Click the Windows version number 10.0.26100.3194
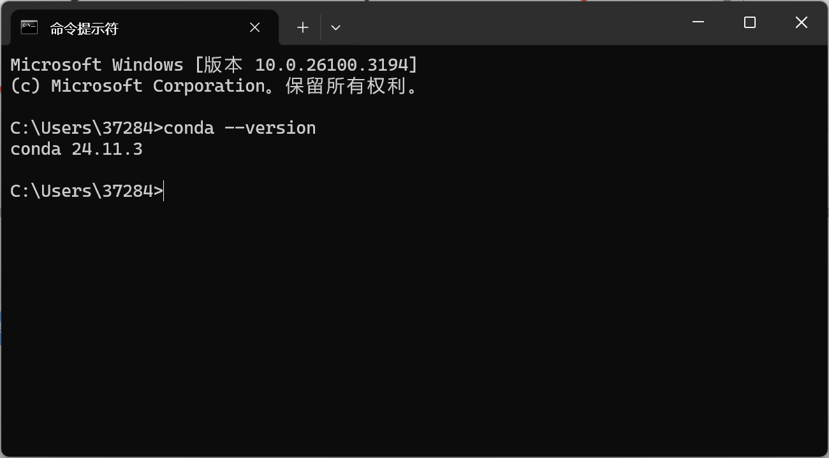This screenshot has width=829, height=458. pyautogui.click(x=331, y=65)
